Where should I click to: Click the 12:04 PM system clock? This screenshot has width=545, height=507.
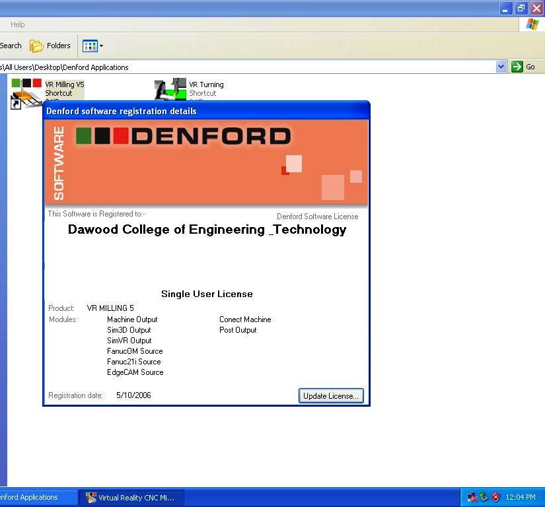(521, 497)
